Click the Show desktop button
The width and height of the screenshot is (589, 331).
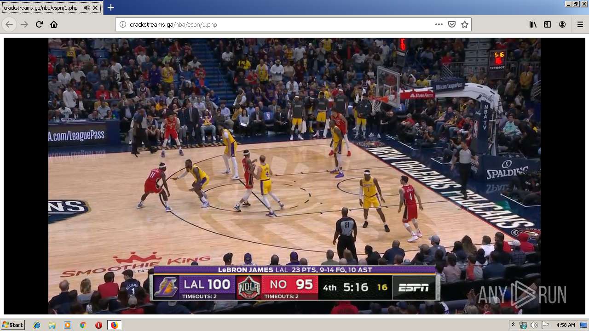(x=584, y=325)
